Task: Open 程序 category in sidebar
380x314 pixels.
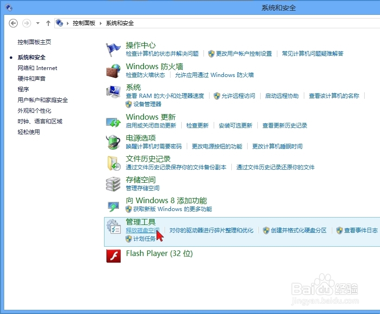Action: click(x=23, y=89)
